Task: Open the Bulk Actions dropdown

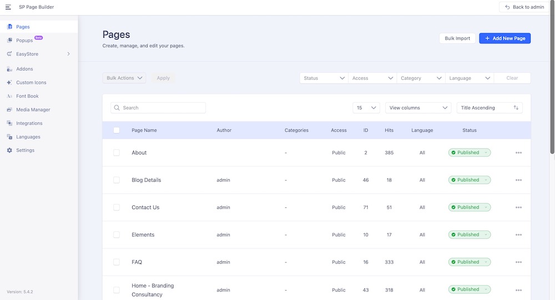Action: tap(124, 78)
